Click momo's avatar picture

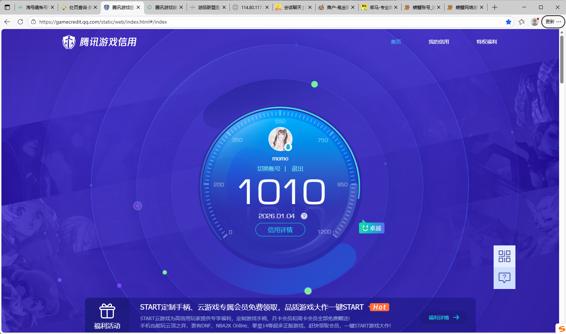tap(280, 139)
